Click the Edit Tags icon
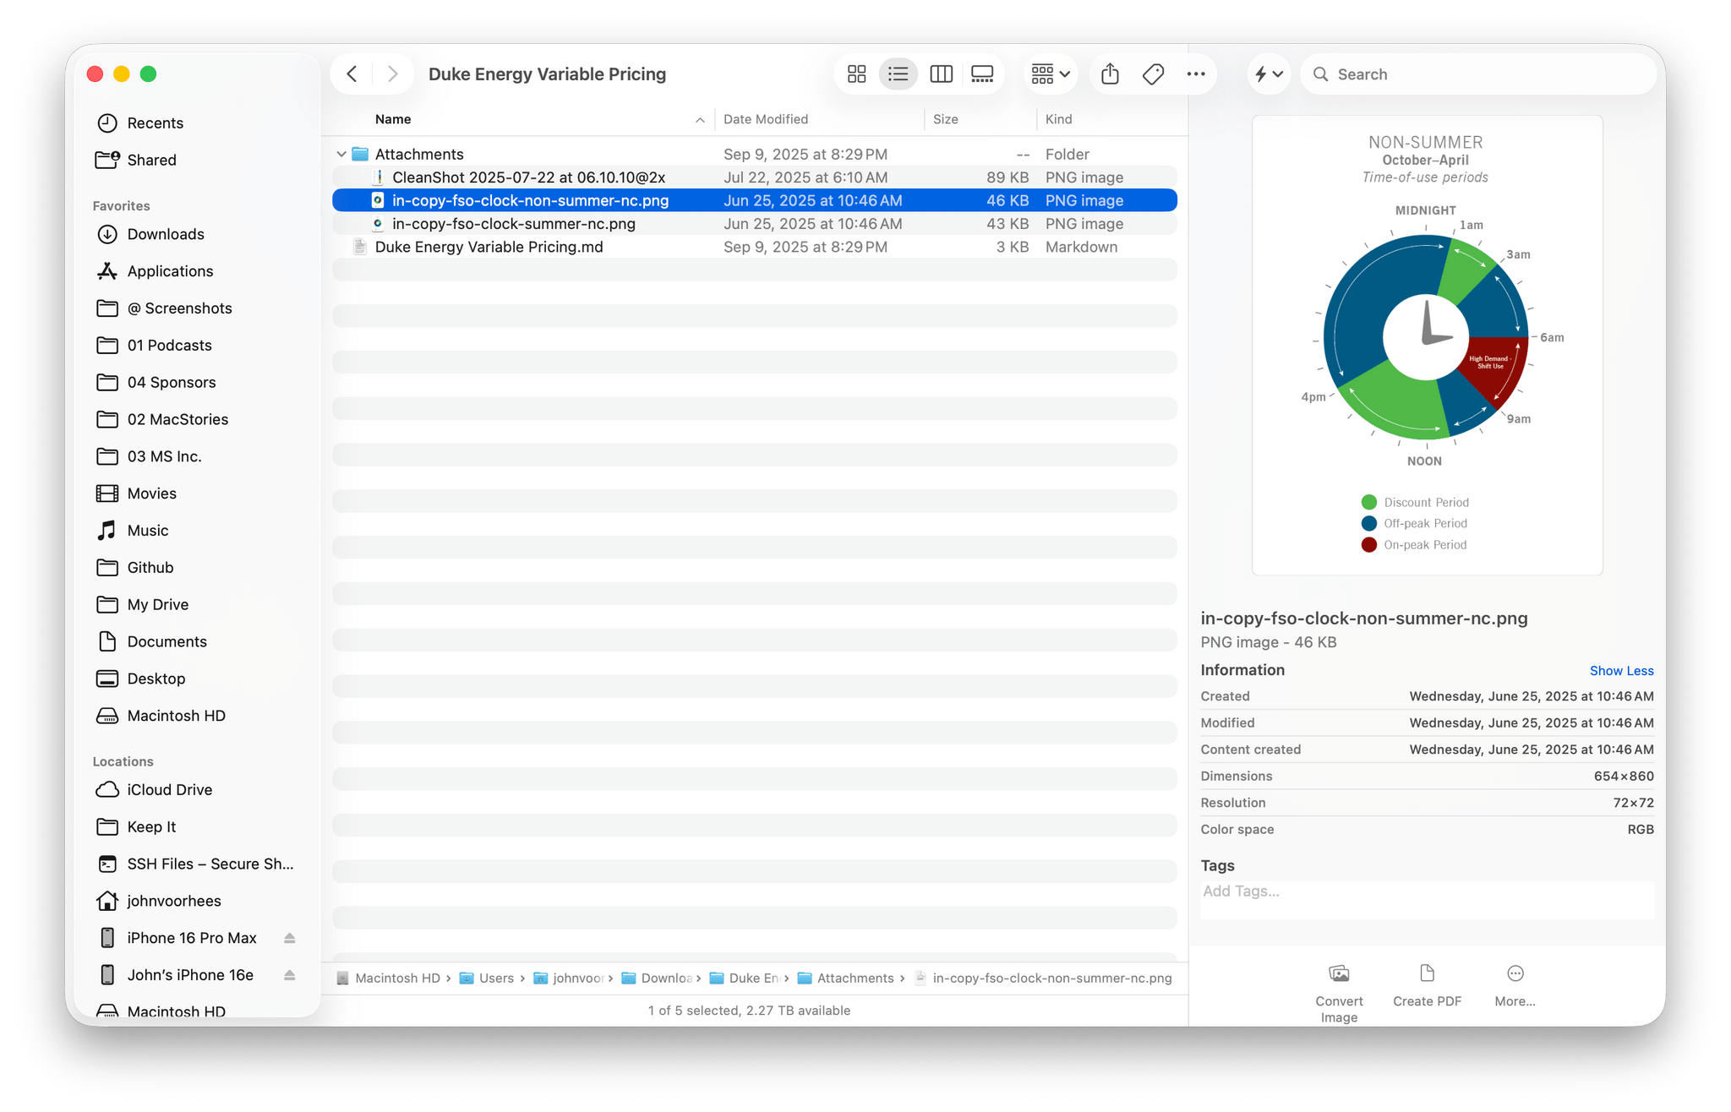This screenshot has height=1112, width=1731. (1153, 74)
